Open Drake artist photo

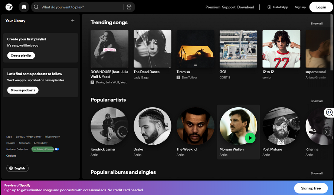coord(152,126)
